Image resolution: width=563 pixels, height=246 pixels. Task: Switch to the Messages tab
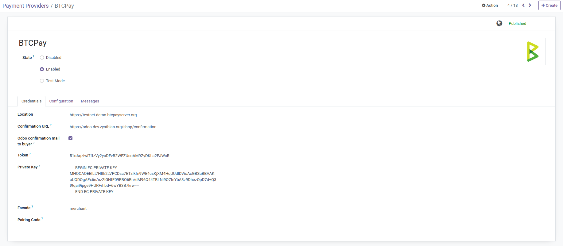click(x=90, y=101)
